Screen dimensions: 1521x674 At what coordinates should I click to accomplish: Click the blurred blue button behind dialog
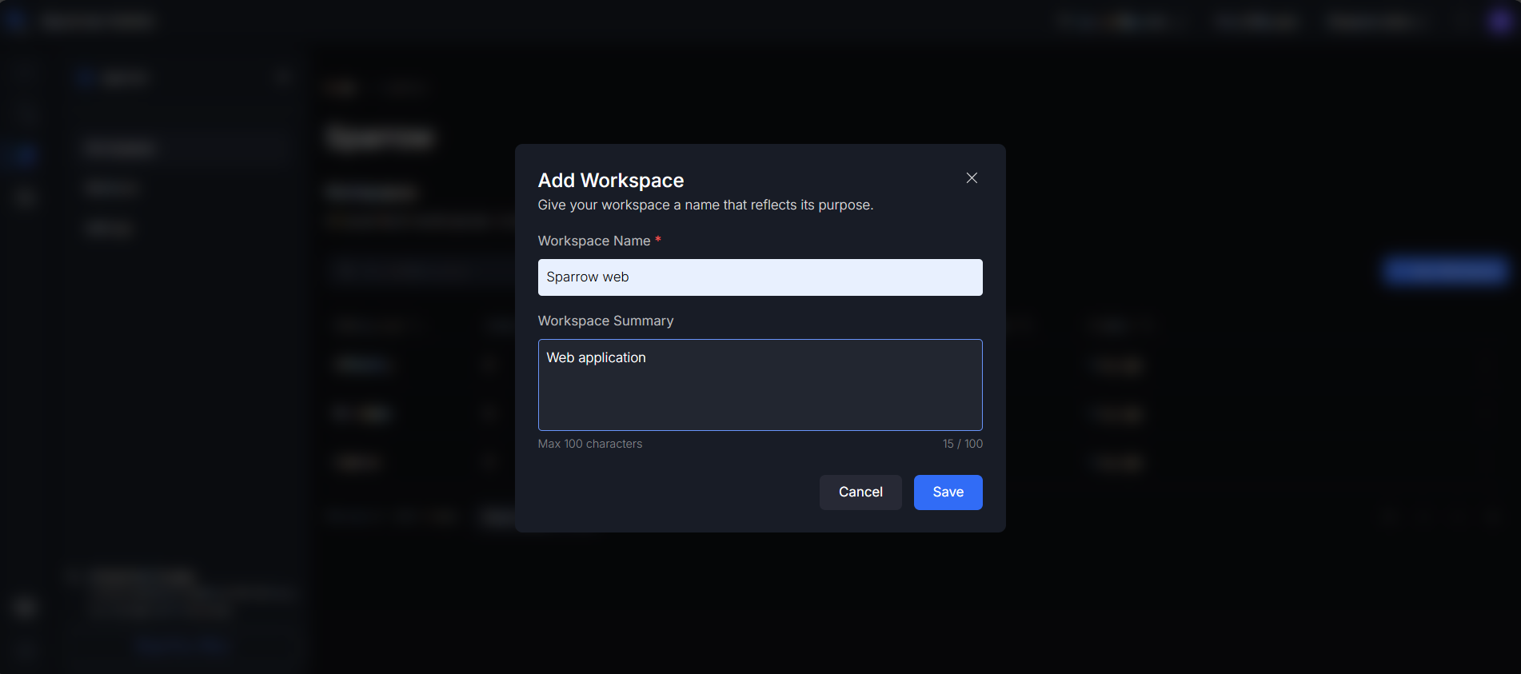pos(1445,271)
